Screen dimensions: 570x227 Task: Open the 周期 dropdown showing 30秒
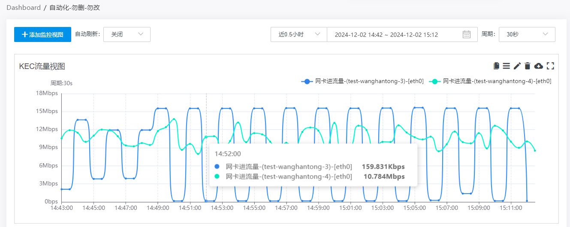click(x=527, y=35)
